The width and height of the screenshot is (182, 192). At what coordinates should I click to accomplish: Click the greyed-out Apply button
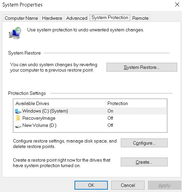(164, 185)
